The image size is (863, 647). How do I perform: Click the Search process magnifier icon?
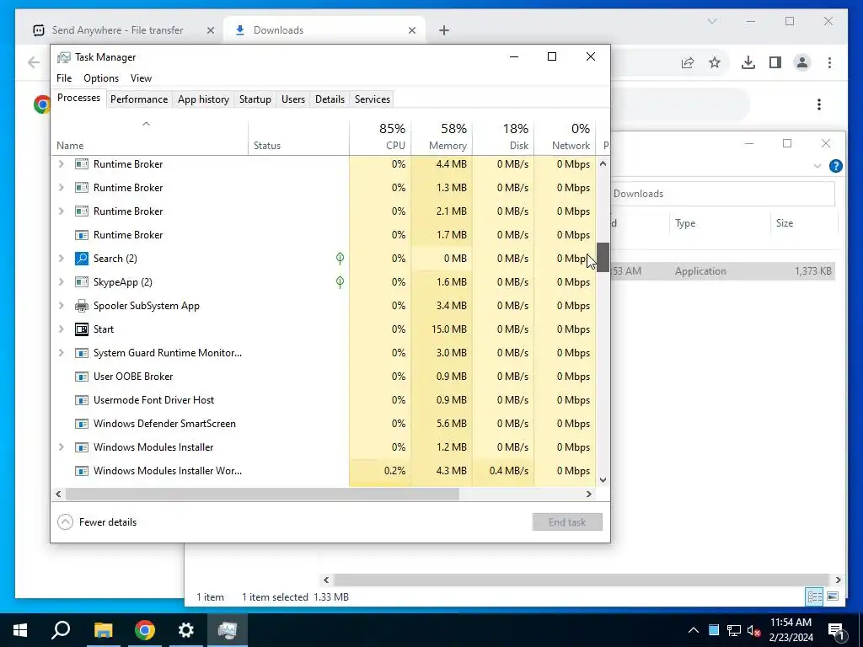(x=82, y=258)
